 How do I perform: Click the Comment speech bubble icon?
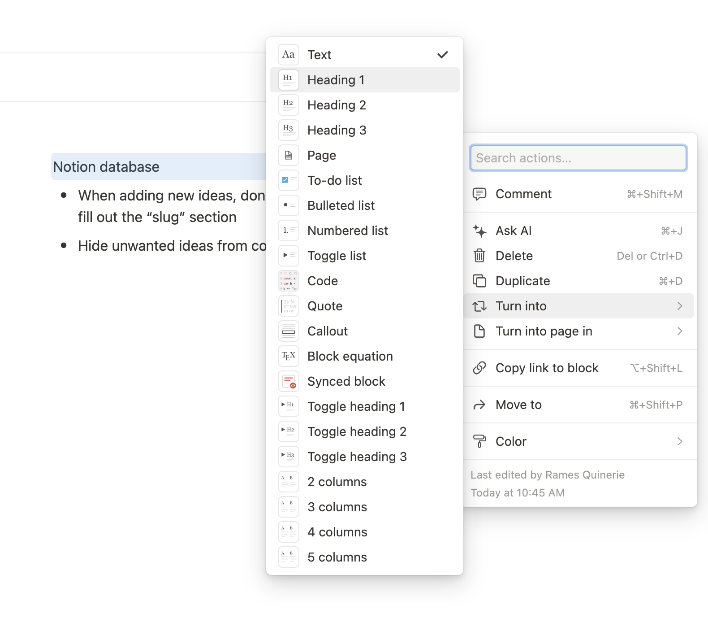[479, 194]
